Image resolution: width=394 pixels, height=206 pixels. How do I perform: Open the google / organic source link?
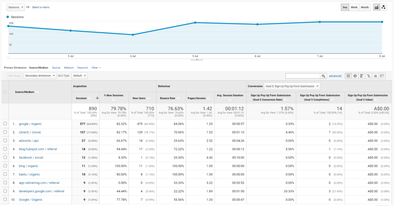tap(30, 124)
